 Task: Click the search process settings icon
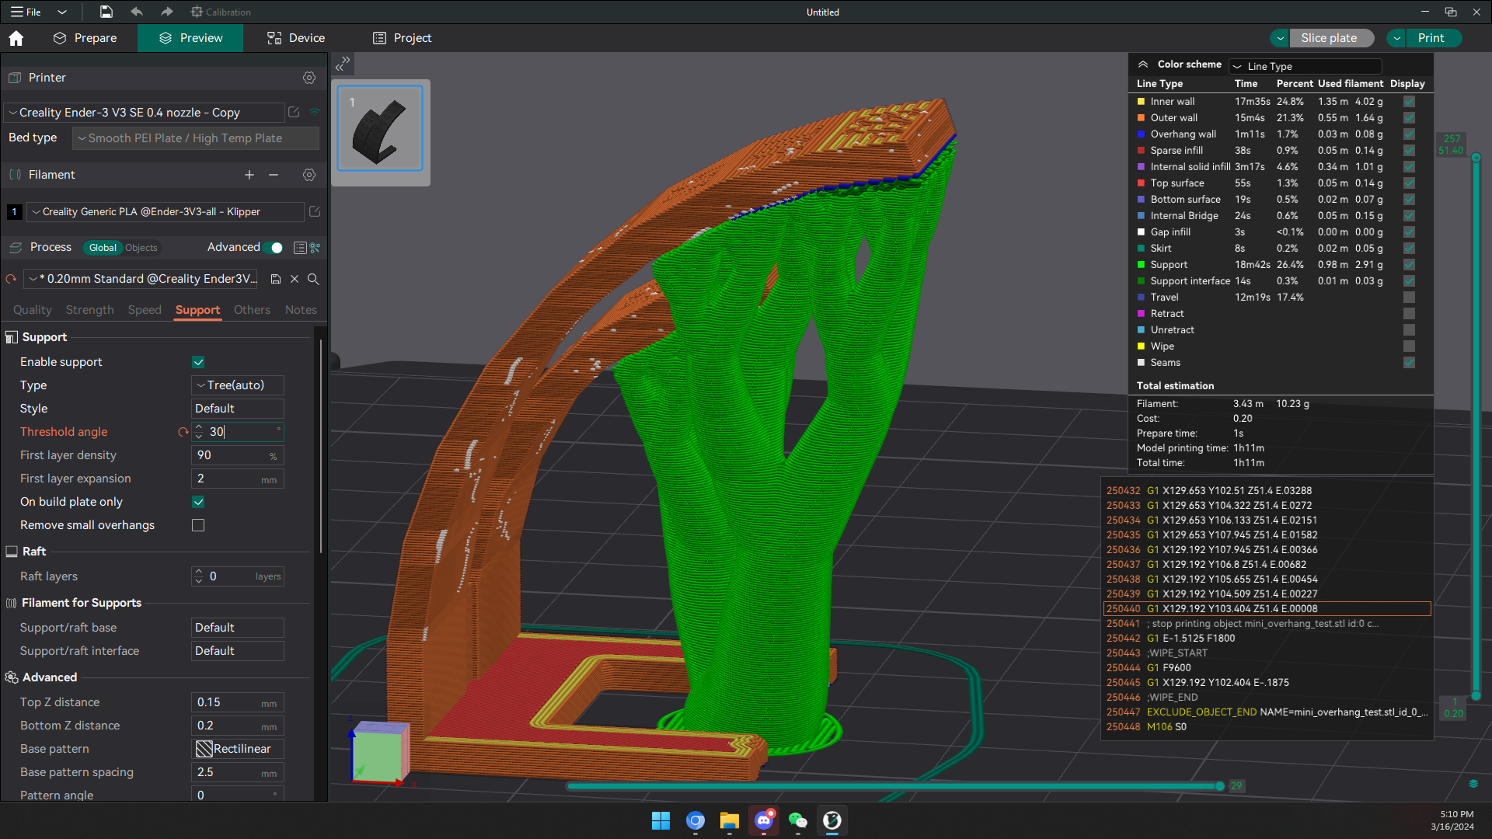pyautogui.click(x=313, y=279)
